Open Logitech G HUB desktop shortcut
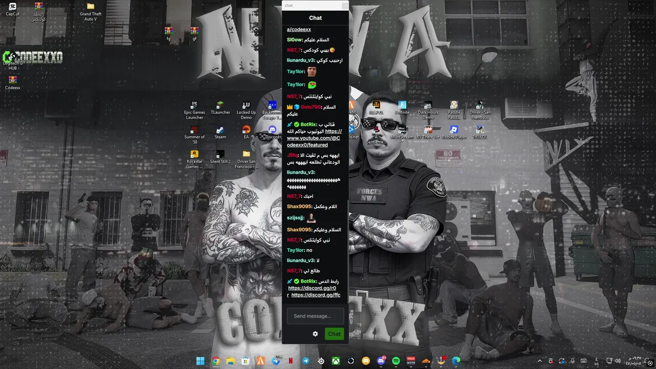Image resolution: width=656 pixels, height=369 pixels. pyautogui.click(x=12, y=61)
